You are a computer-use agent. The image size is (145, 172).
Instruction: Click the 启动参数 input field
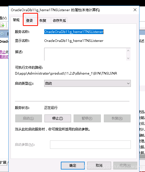[90, 145]
